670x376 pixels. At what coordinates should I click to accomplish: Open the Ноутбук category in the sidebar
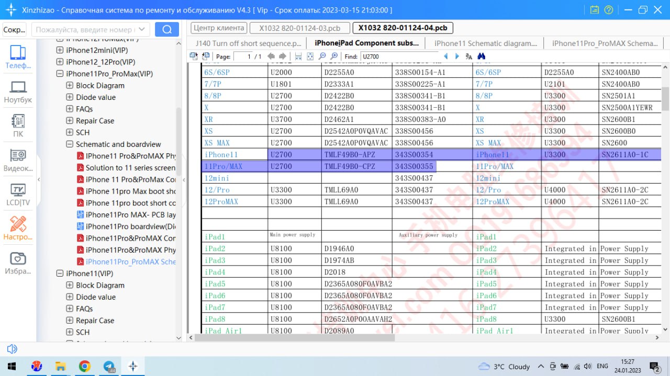click(18, 92)
